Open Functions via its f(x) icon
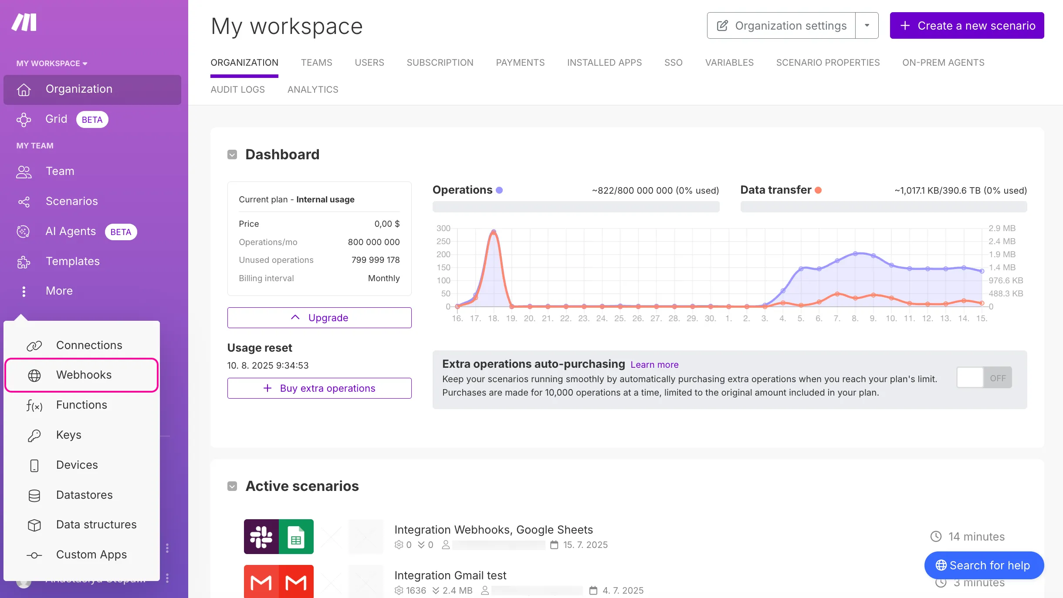The height and width of the screenshot is (598, 1063). tap(34, 406)
